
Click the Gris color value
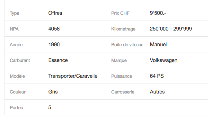click(53, 92)
